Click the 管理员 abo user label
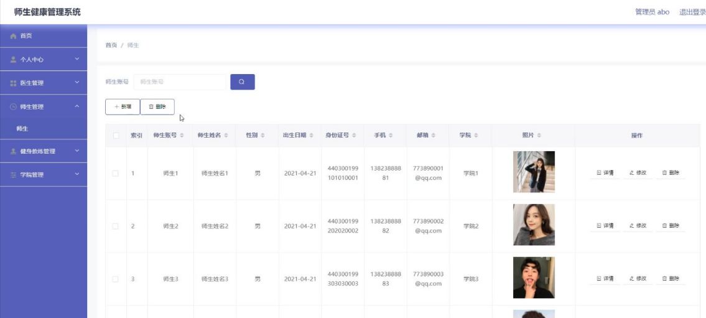This screenshot has height=318, width=706. pyautogui.click(x=652, y=12)
